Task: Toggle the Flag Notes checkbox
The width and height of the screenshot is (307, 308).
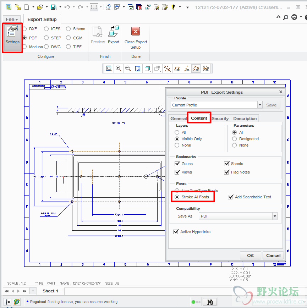Action: [x=226, y=172]
